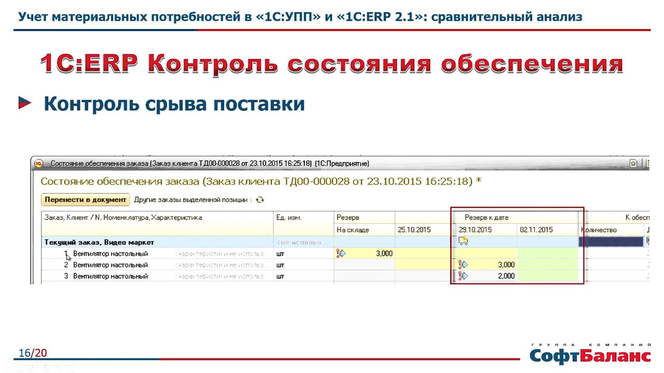Click the 3,000 value under 29.10.2015
This screenshot has height=373, width=664.
click(506, 265)
